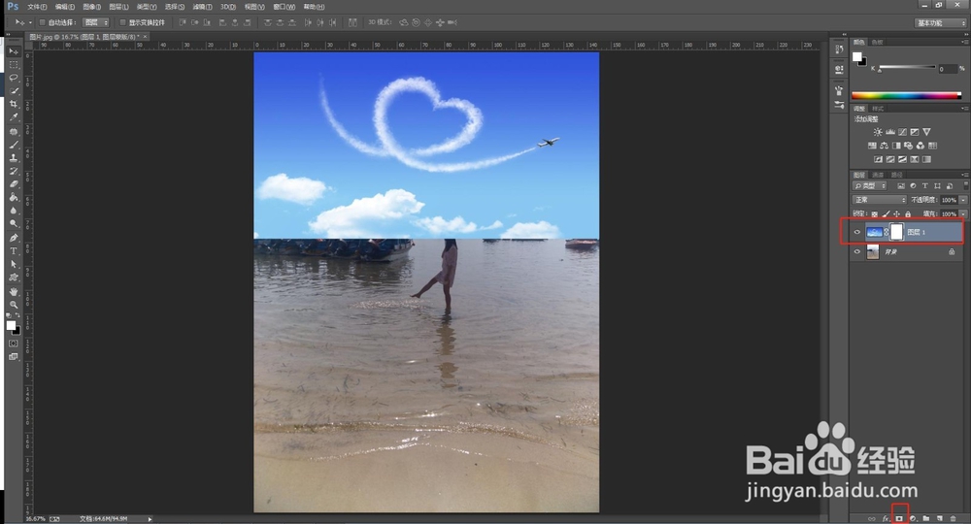Enable Show Transform Controls checkbox
The height and width of the screenshot is (524, 971).
(x=122, y=22)
